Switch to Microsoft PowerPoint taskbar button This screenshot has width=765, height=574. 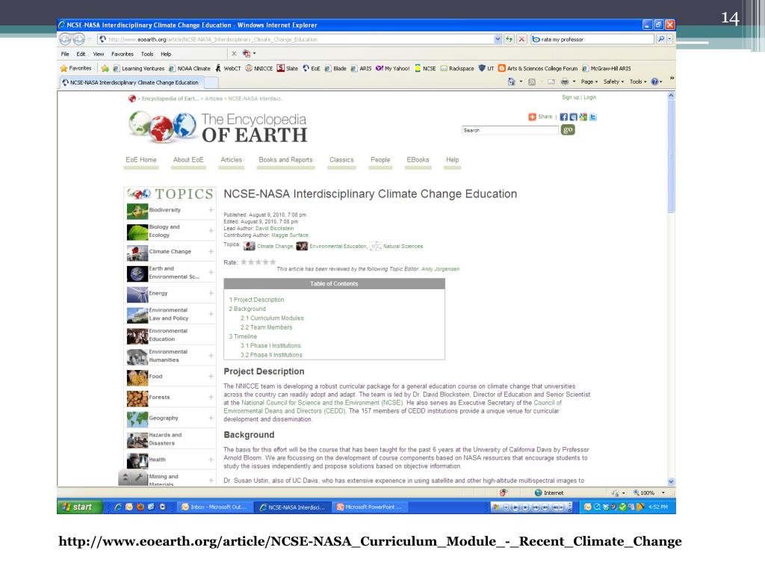[x=370, y=507]
